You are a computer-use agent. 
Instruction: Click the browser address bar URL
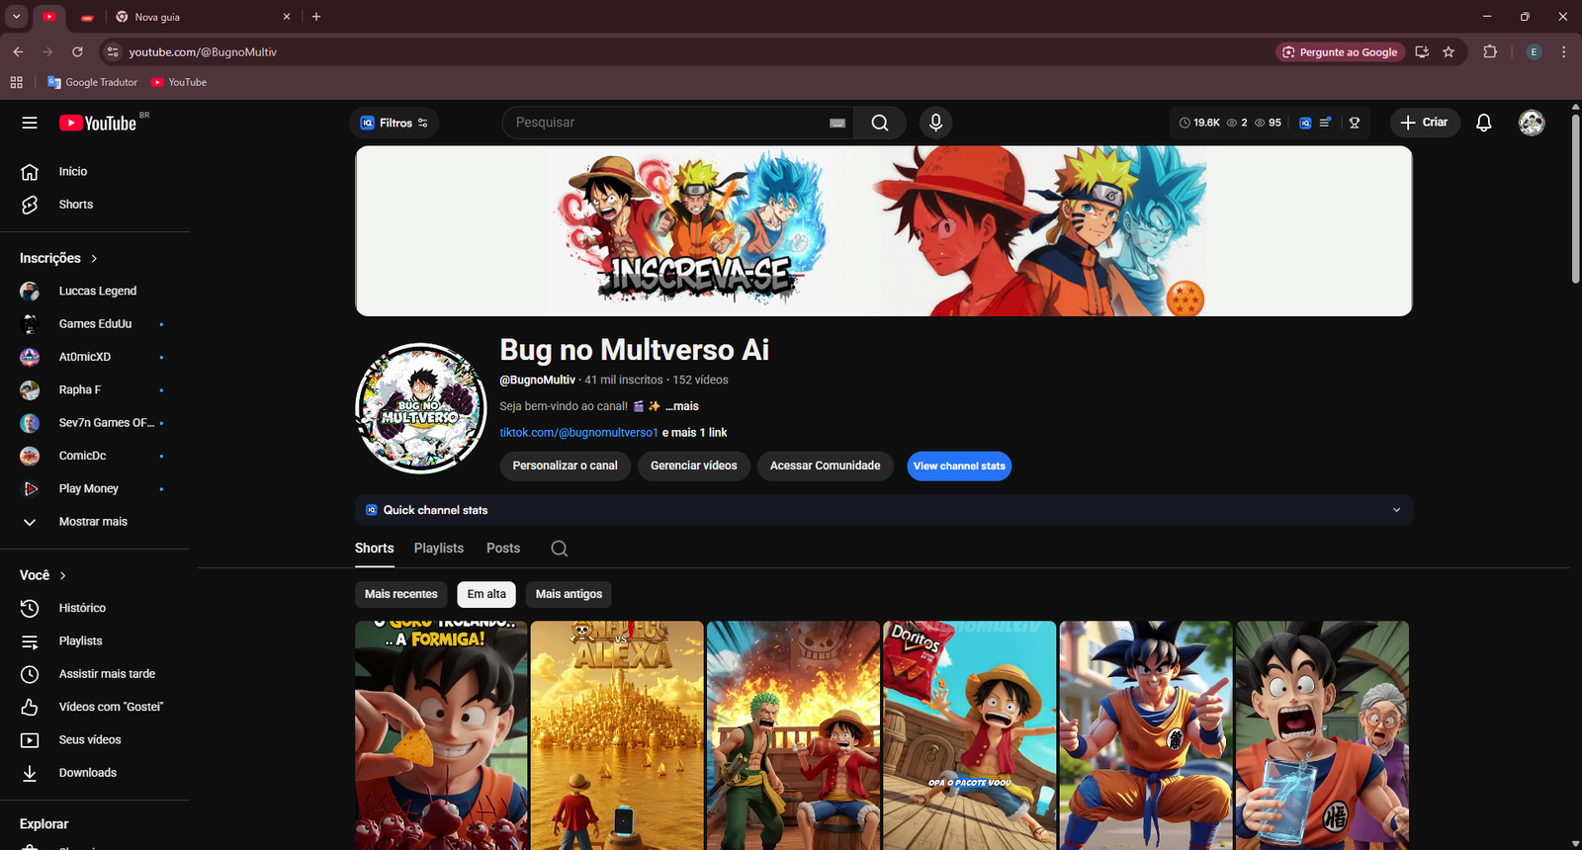[203, 51]
